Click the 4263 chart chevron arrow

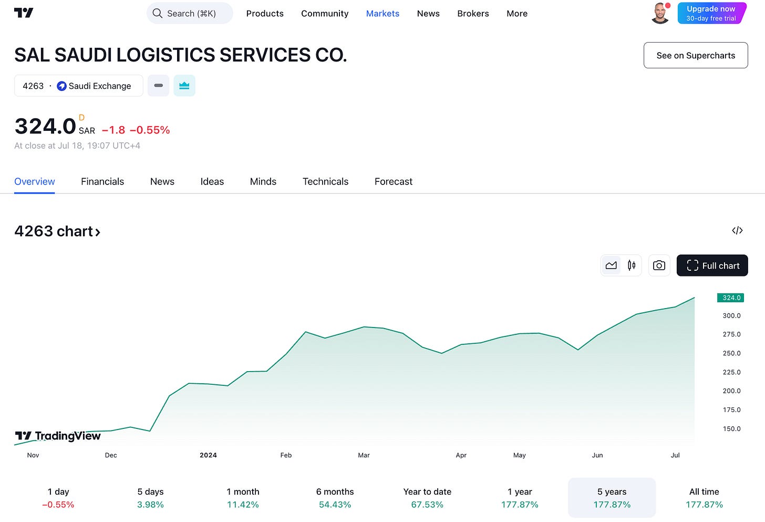(x=98, y=232)
